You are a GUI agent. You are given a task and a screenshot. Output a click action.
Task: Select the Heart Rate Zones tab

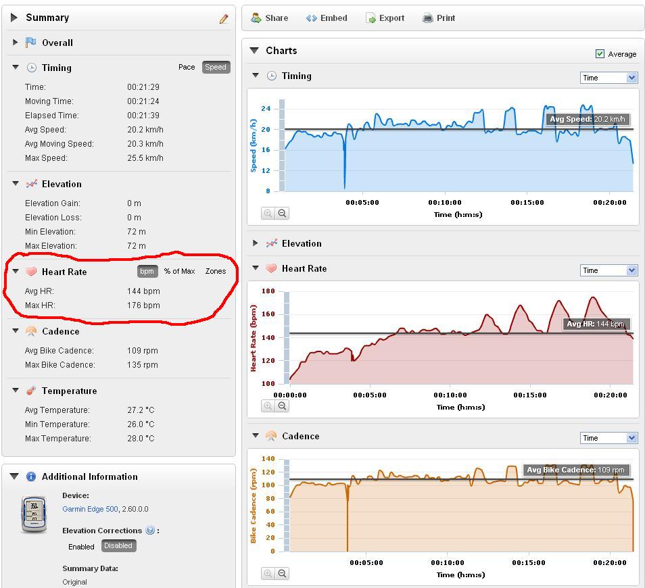(x=216, y=271)
